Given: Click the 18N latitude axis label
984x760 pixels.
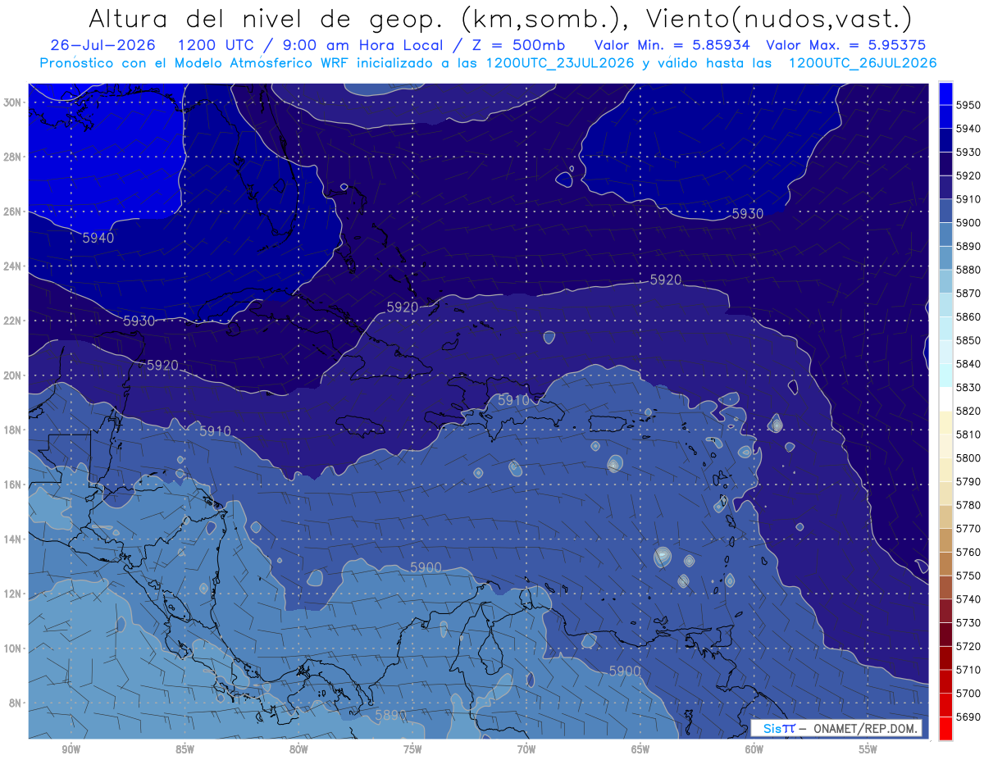Looking at the screenshot, I should [12, 430].
